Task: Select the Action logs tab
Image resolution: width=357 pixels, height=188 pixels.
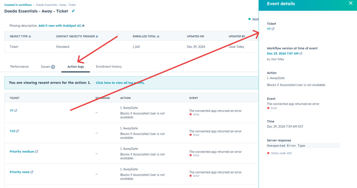Action: pos(75,67)
